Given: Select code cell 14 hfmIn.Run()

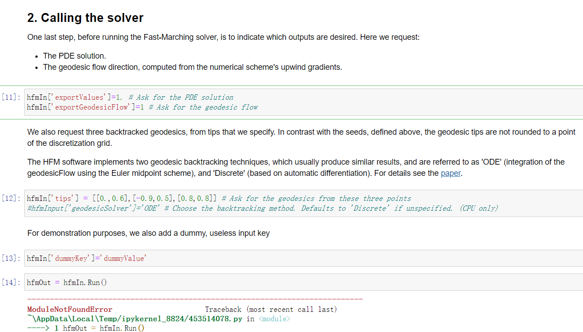Looking at the screenshot, I should click(304, 282).
